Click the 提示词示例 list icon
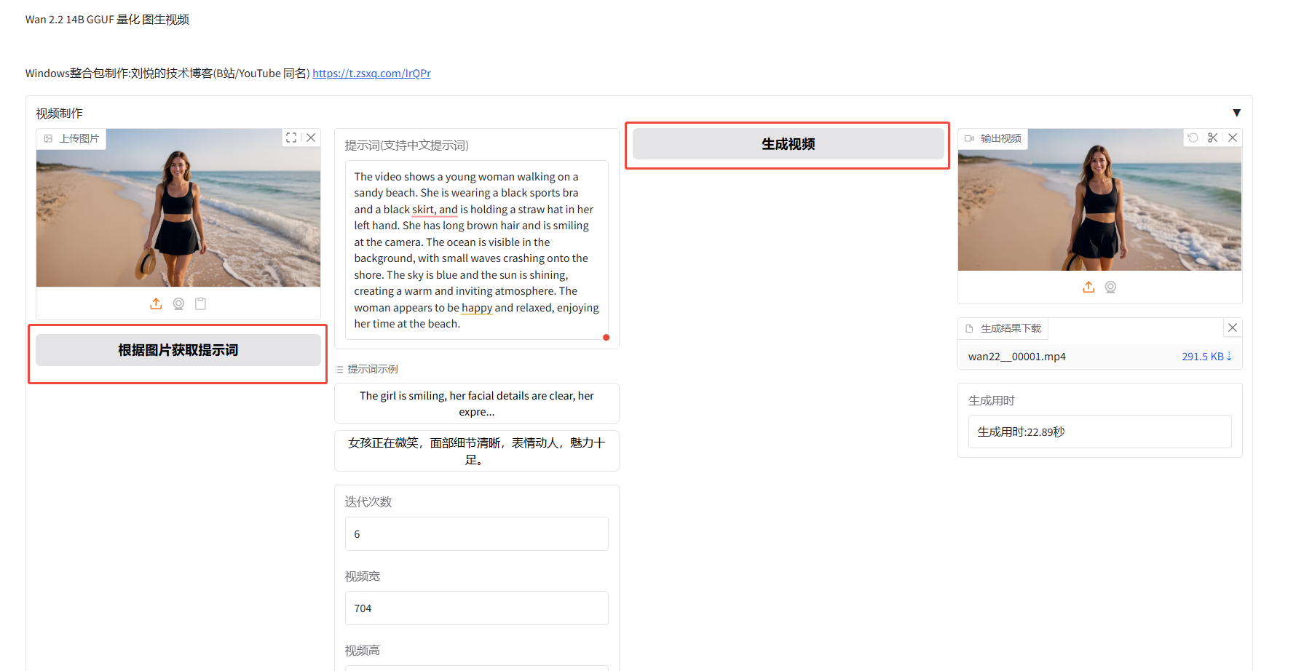 click(340, 369)
